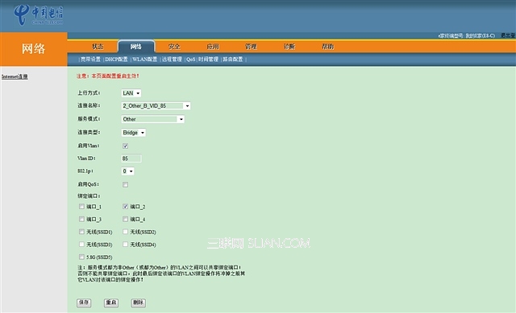The height and width of the screenshot is (313, 516).
Task: Click the 退出登录 link at top right
Action: click(x=508, y=35)
